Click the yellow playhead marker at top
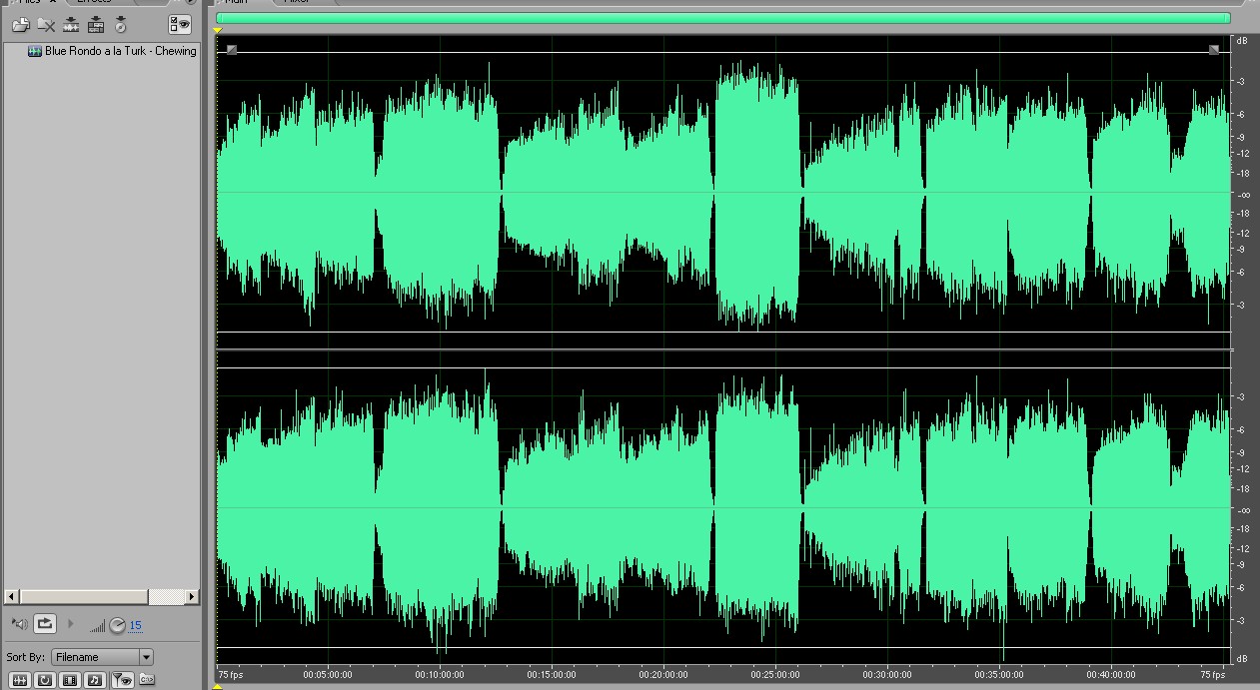This screenshot has height=690, width=1260. click(217, 32)
